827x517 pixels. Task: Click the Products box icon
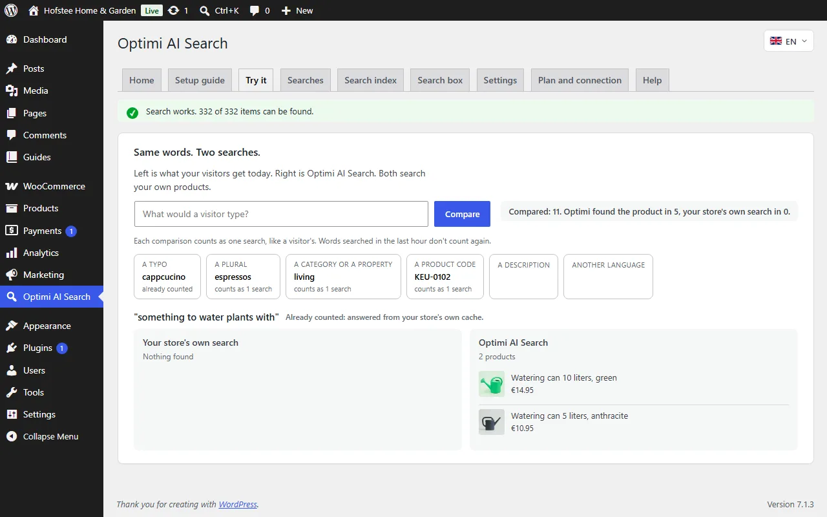pyautogui.click(x=12, y=208)
